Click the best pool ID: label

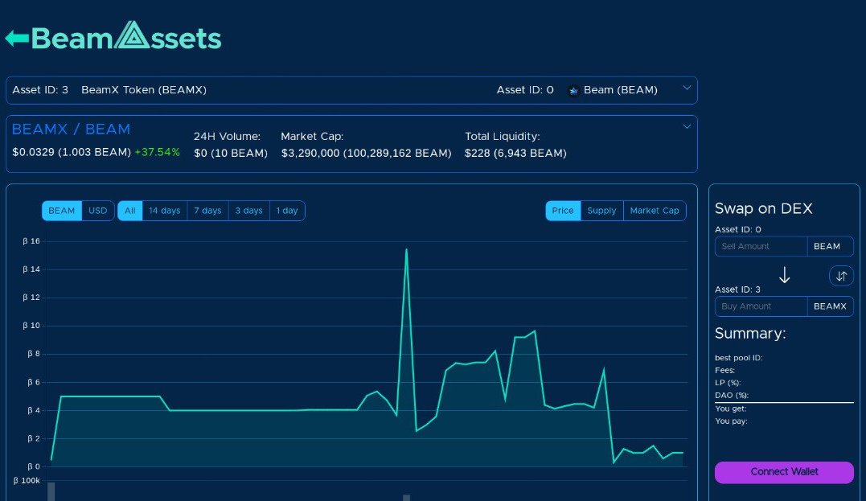(738, 358)
